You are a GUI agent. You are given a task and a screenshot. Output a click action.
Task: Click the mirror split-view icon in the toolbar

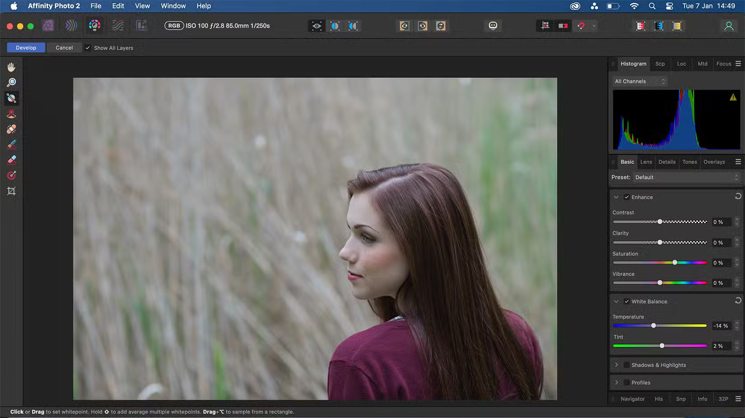click(x=354, y=26)
